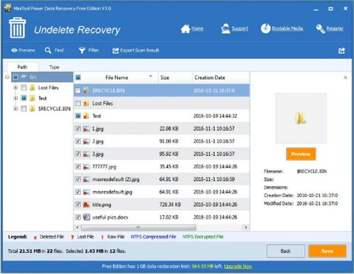Check the $RECYCLE.BIN row checkbox in list

tap(78, 91)
